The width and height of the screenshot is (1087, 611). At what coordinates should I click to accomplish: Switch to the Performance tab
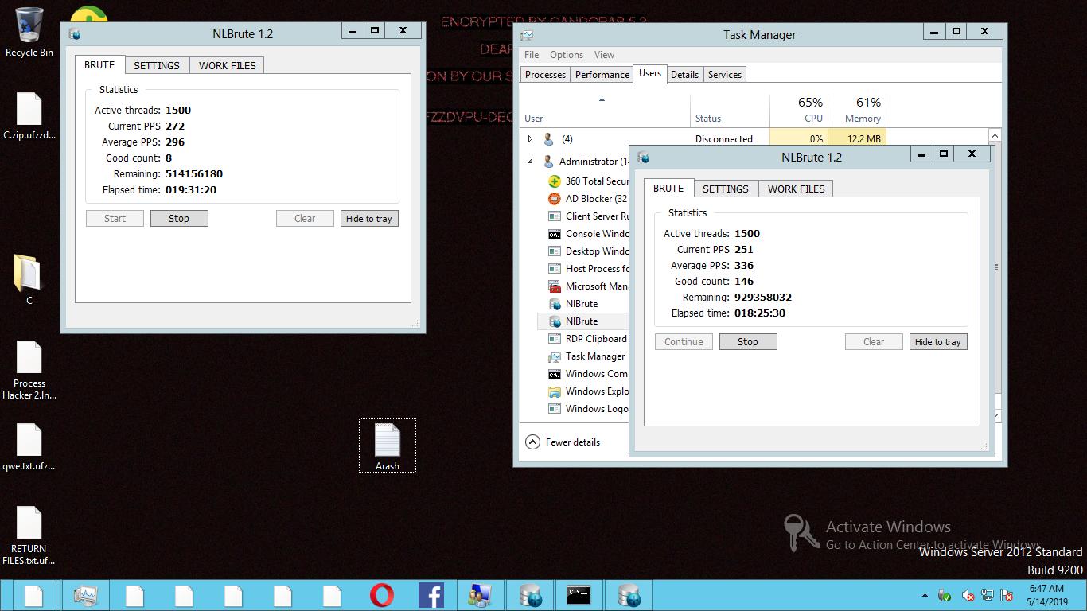point(602,75)
